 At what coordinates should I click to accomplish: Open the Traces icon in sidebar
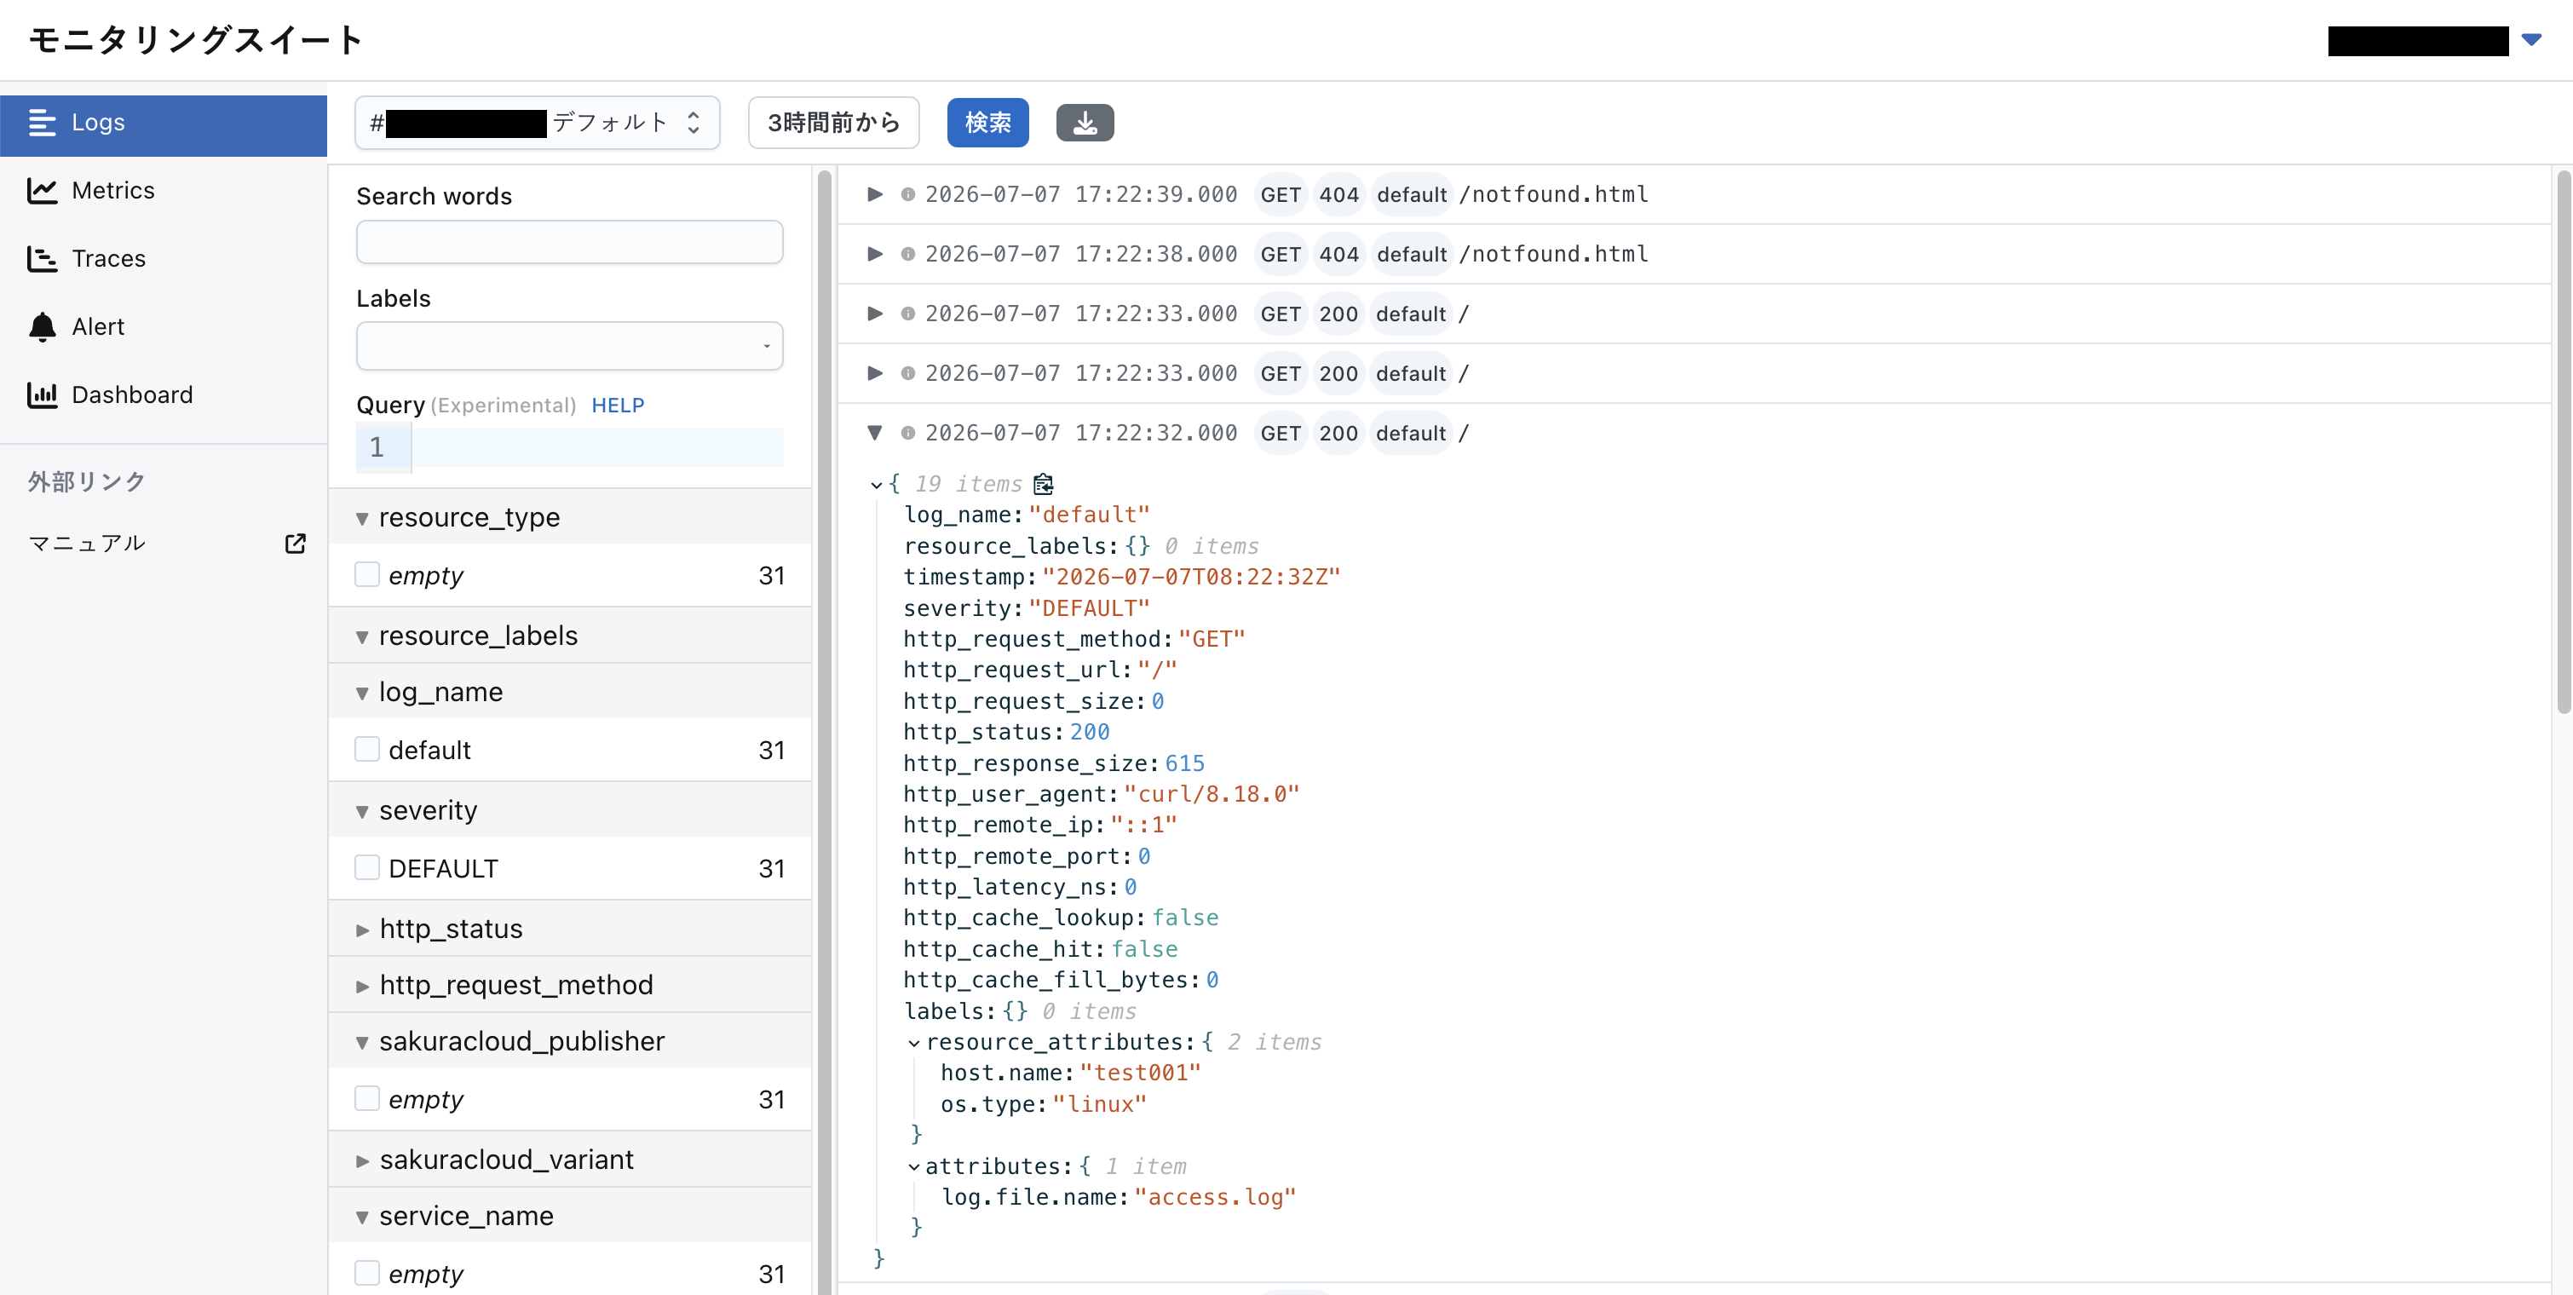(x=42, y=259)
